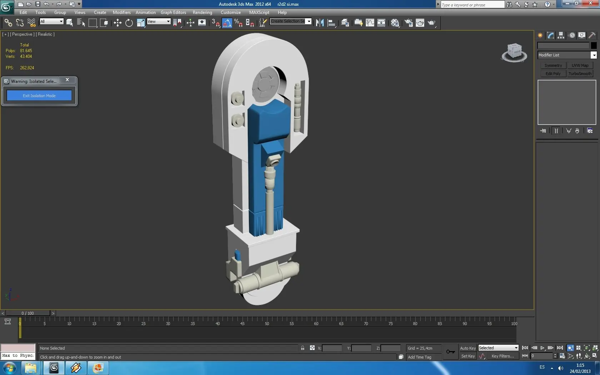The image size is (600, 375).
Task: Open the Material Editor
Action: click(x=395, y=23)
